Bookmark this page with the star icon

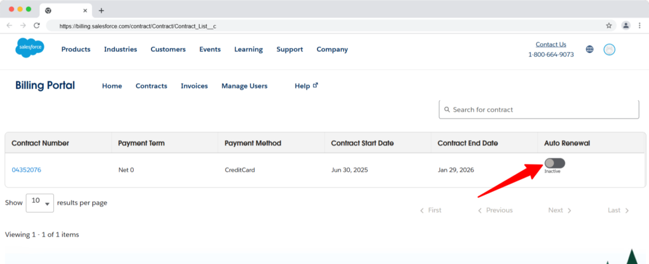[x=609, y=25]
